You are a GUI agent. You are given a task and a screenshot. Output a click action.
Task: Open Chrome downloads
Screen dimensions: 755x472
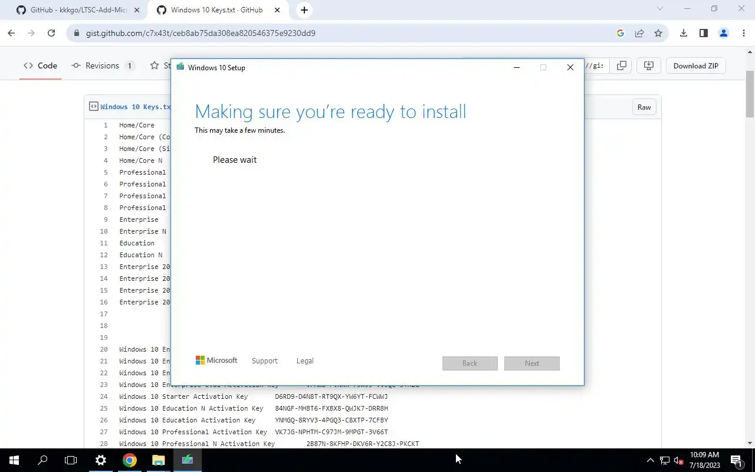pos(684,33)
